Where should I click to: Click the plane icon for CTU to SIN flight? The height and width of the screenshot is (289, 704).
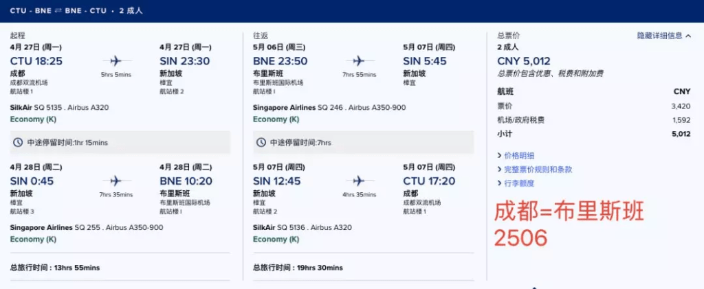click(115, 60)
